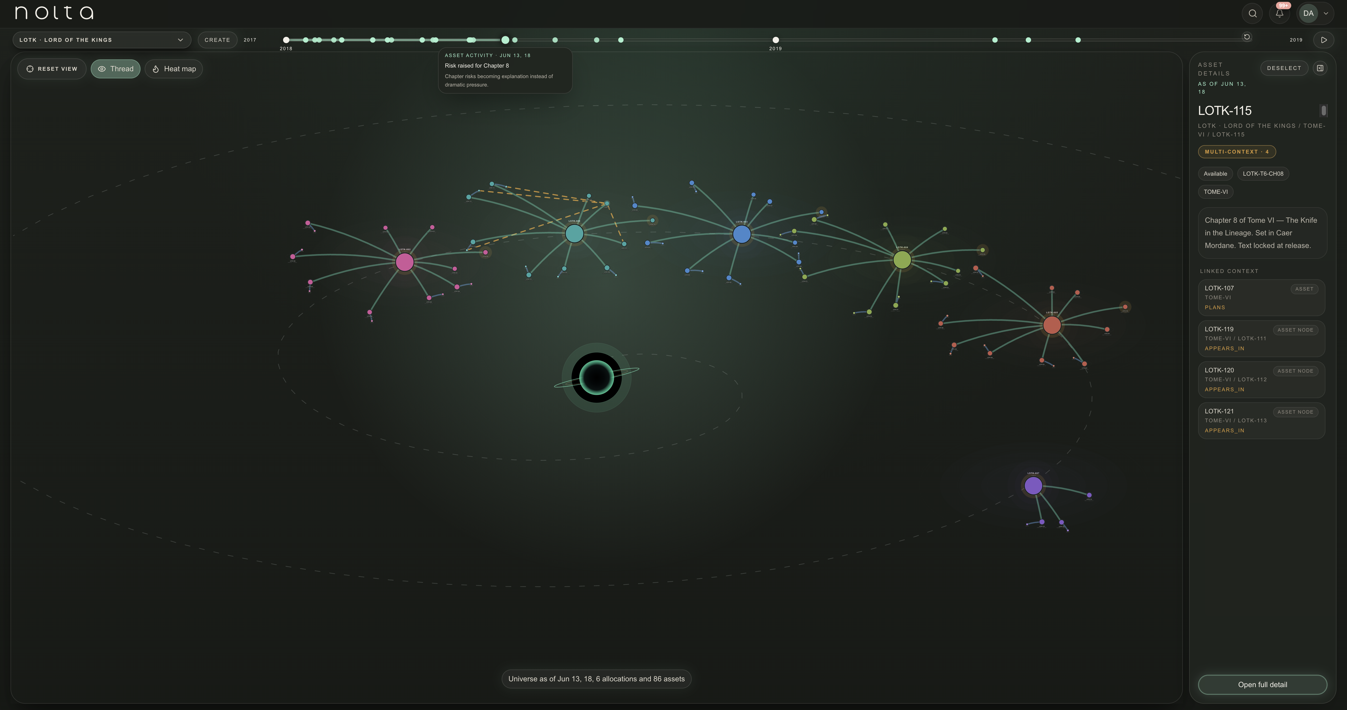Select the purple LOTK-007 hub node
1347x710 pixels.
[x=1033, y=486]
